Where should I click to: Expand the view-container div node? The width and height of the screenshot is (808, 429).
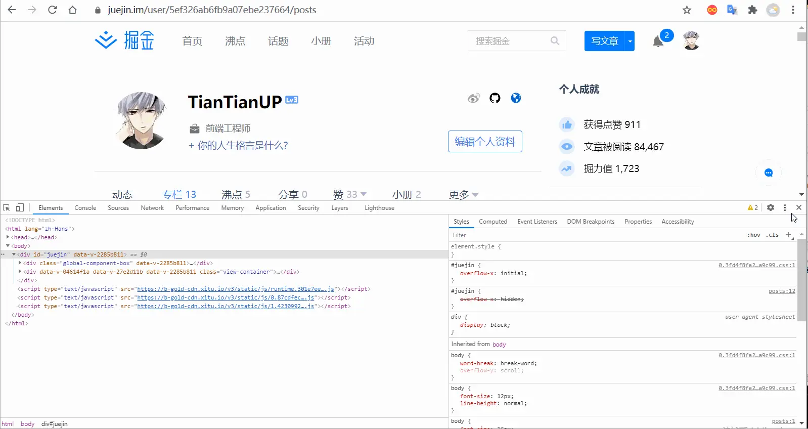pos(20,271)
